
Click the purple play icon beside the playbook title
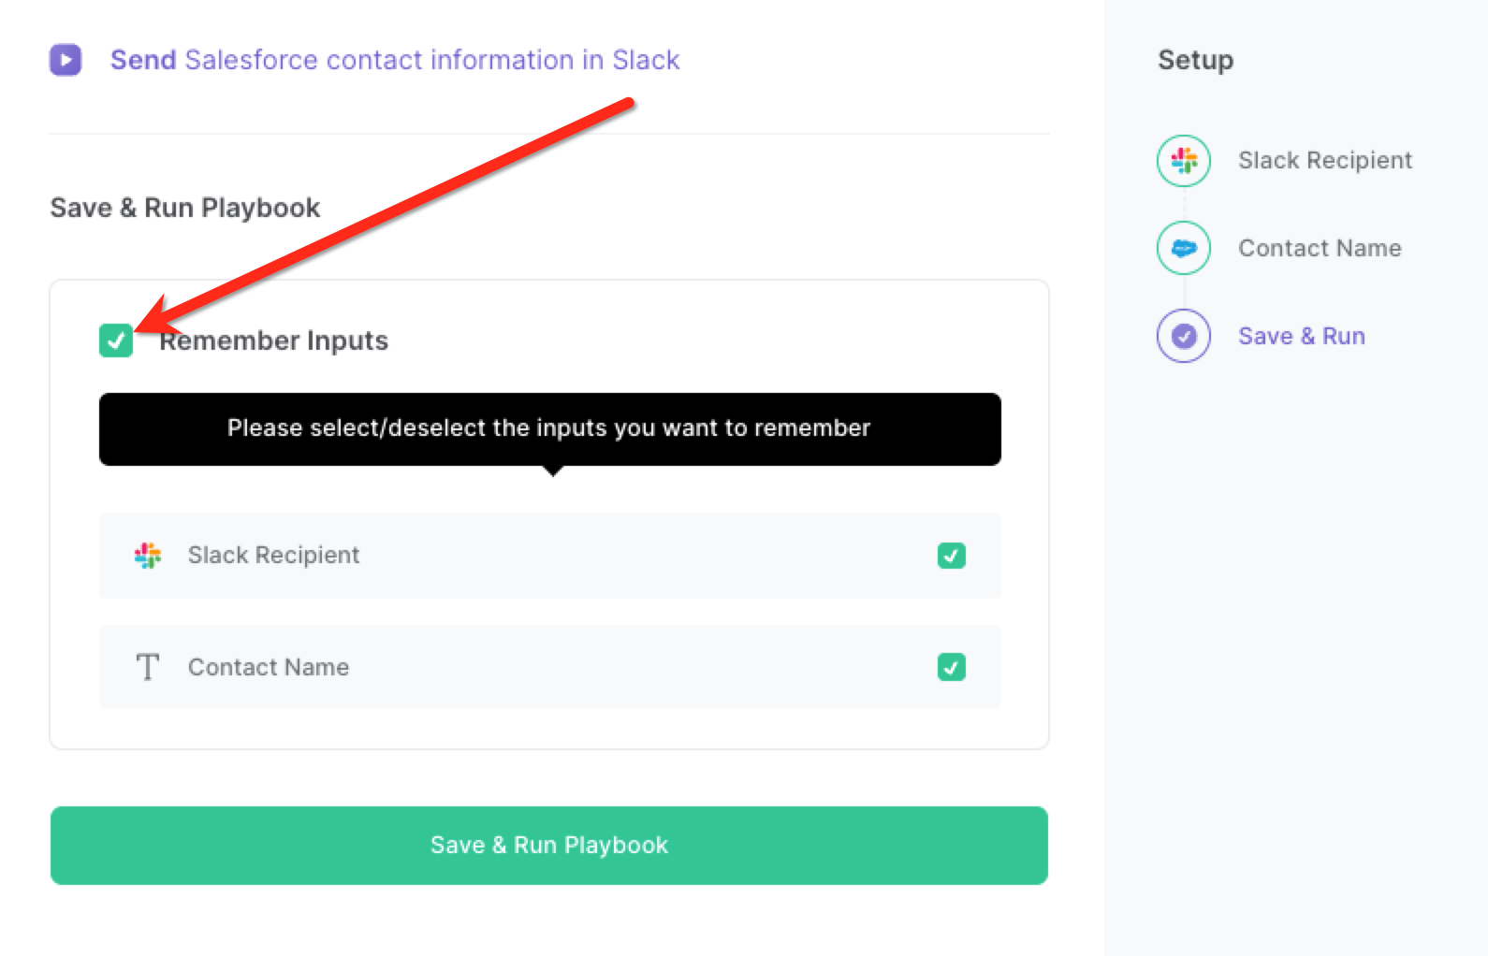tap(66, 60)
